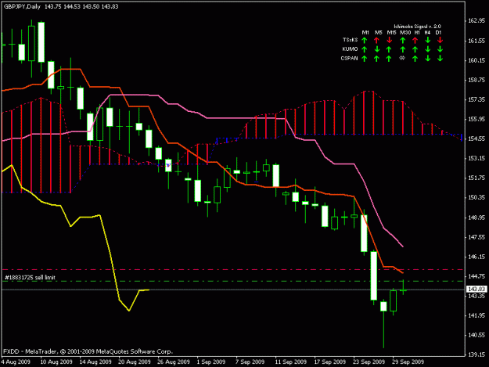The height and width of the screenshot is (367, 489).
Task: Click the KUMO H4 down arrow
Action: [428, 49]
